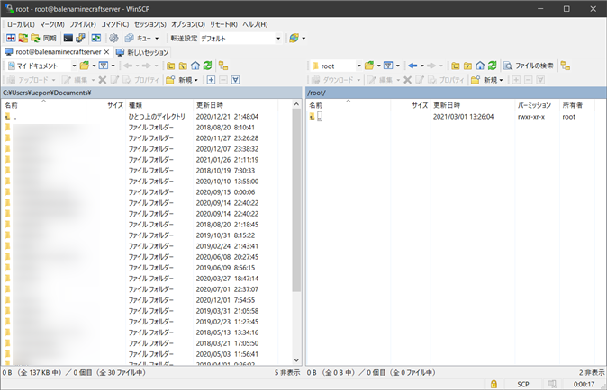Click the local 新規 new button
The width and height of the screenshot is (607, 390).
[x=182, y=80]
